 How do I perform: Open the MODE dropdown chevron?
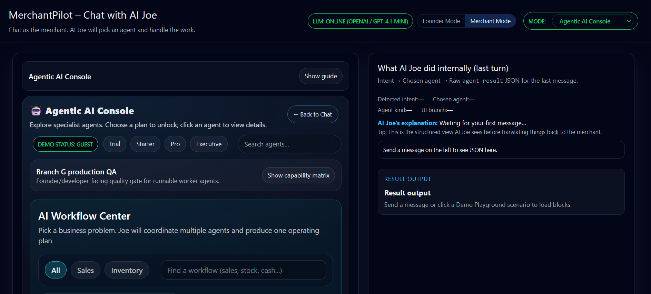tap(629, 21)
